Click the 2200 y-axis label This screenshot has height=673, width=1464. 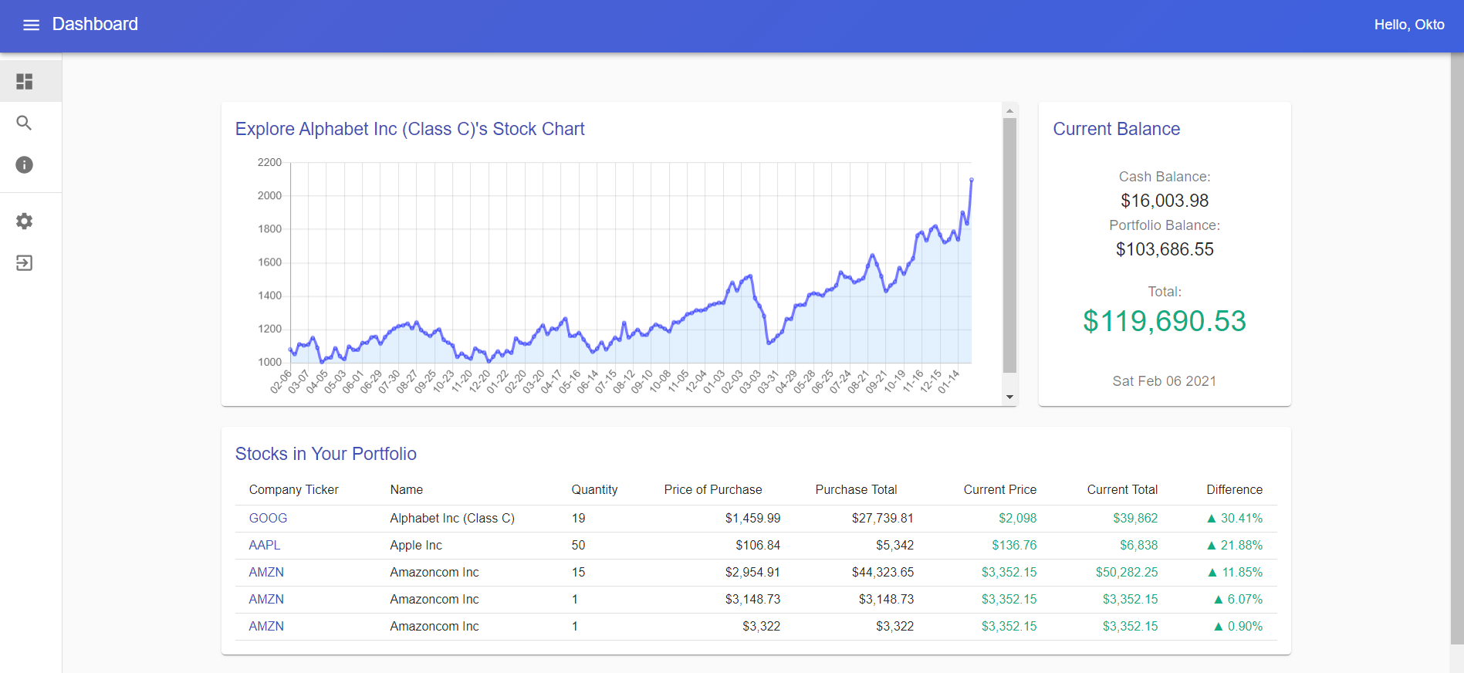click(269, 163)
